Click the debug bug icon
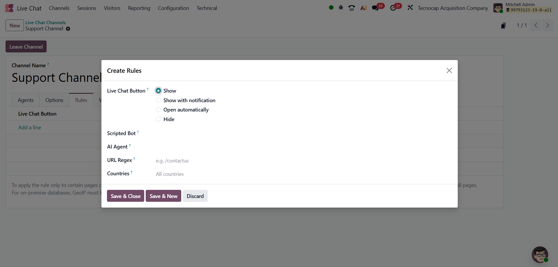This screenshot has width=558, height=267. click(x=341, y=8)
